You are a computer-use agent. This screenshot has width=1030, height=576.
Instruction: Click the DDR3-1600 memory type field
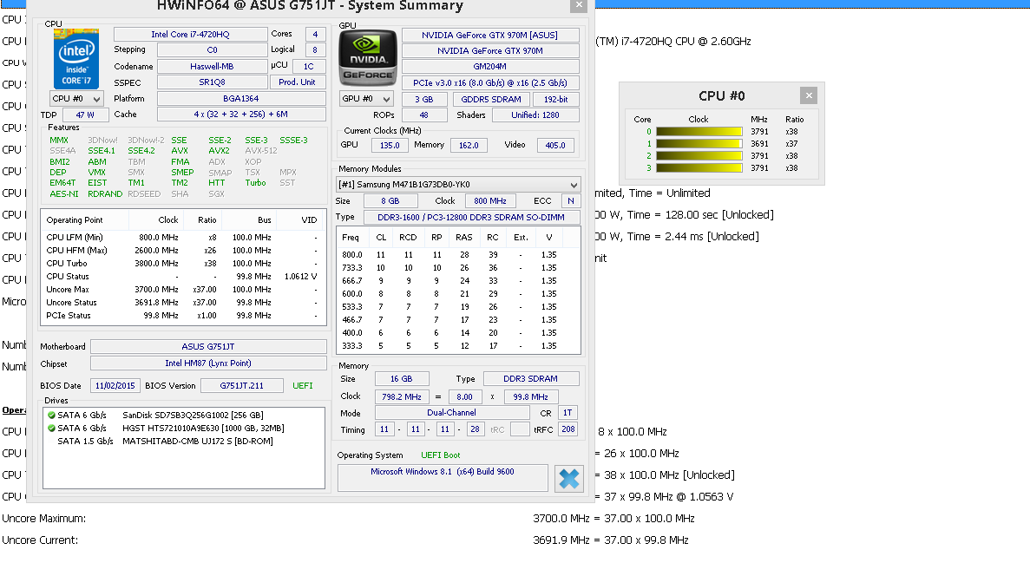[x=470, y=218]
